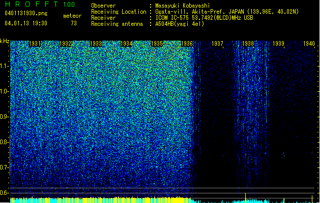This screenshot has height=203, width=320.
Task: Click the 1935 time marker
Action: pos(157,44)
